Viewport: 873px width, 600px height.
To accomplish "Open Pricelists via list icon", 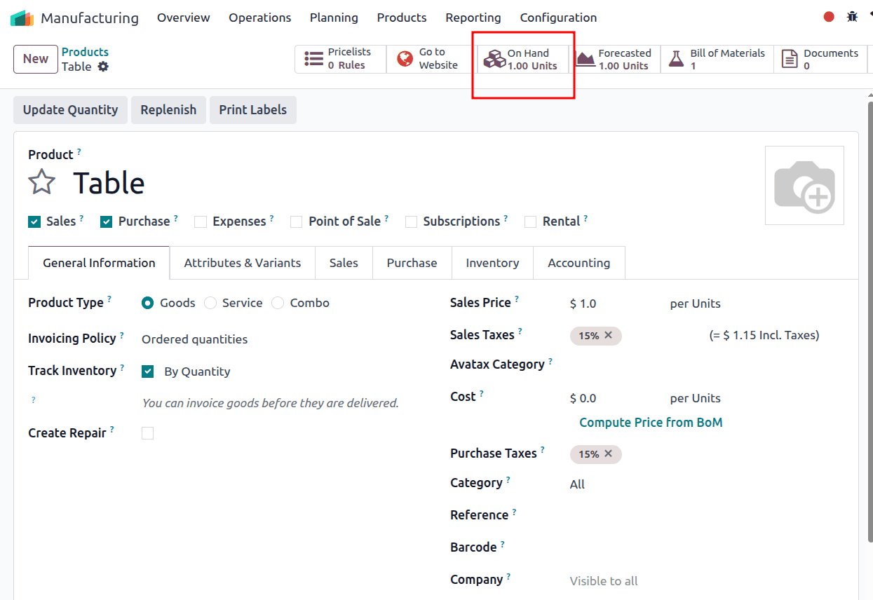I will (x=313, y=58).
